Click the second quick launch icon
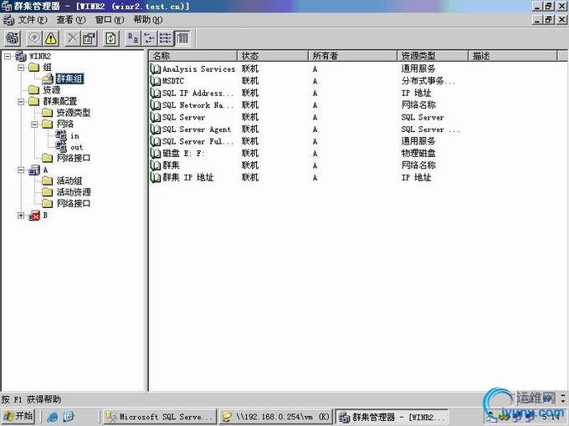The height and width of the screenshot is (426, 569). click(x=69, y=417)
